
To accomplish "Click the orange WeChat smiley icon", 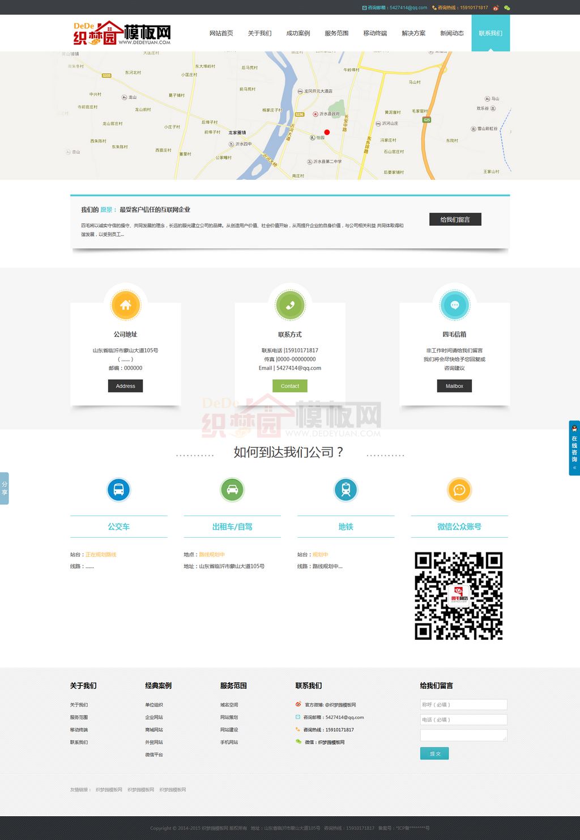I will [459, 489].
